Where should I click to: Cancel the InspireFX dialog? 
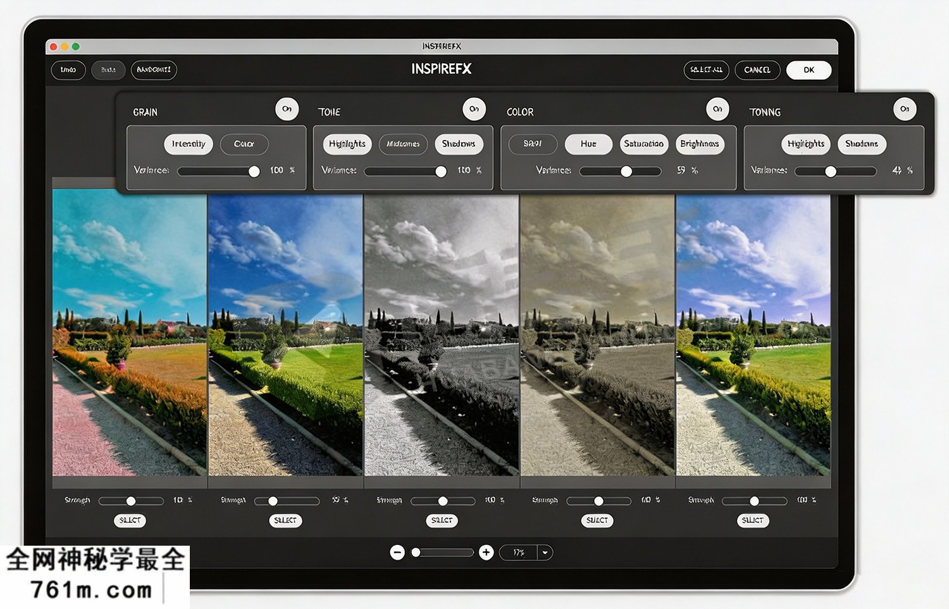pos(757,70)
